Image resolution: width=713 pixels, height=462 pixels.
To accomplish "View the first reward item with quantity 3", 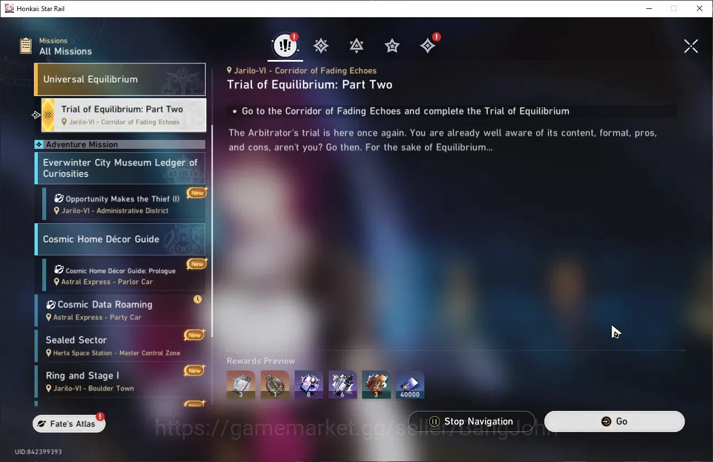I will click(241, 385).
